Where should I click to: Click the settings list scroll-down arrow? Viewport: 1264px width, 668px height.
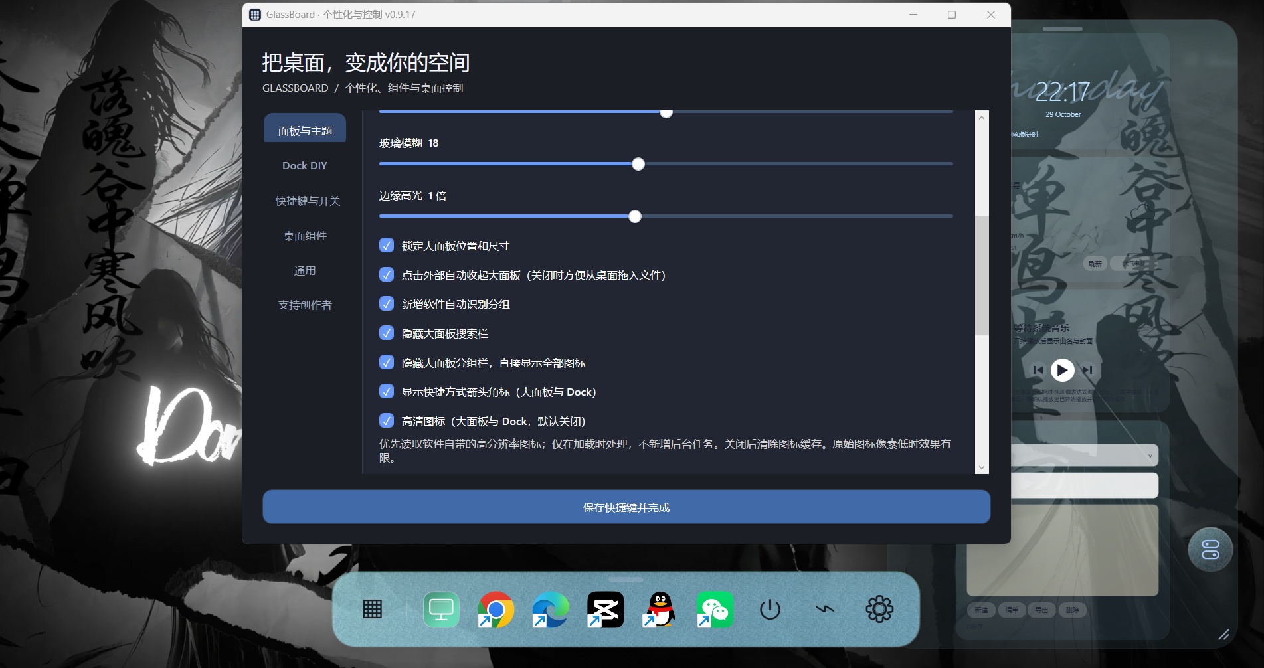coord(982,467)
